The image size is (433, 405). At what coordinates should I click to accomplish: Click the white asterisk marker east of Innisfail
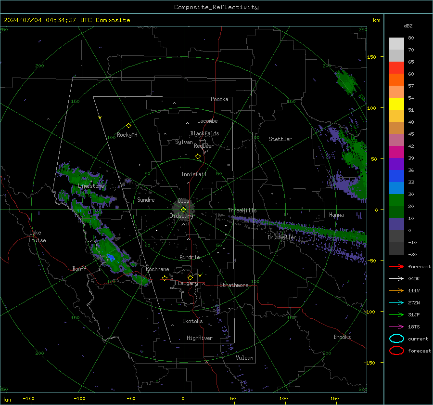click(229, 165)
